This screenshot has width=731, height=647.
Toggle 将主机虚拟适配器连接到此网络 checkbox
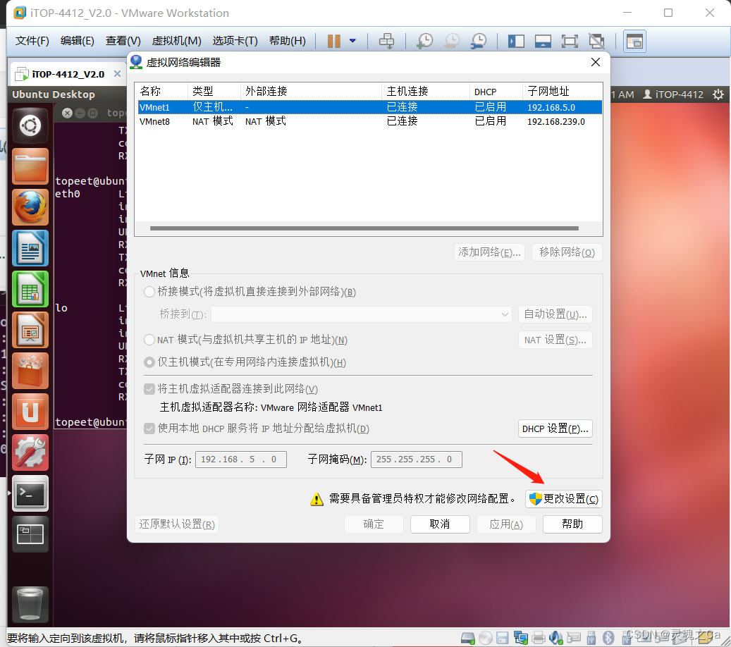pyautogui.click(x=149, y=389)
